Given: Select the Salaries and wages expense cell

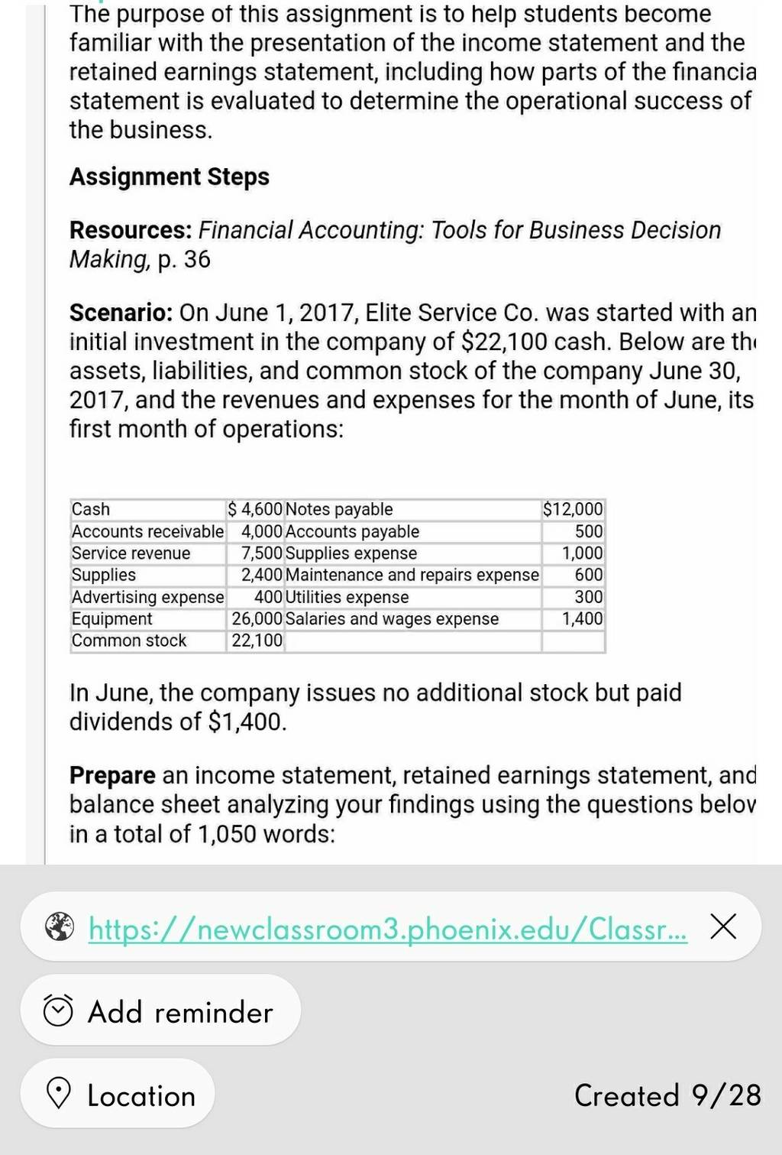Looking at the screenshot, I should click(x=412, y=618).
